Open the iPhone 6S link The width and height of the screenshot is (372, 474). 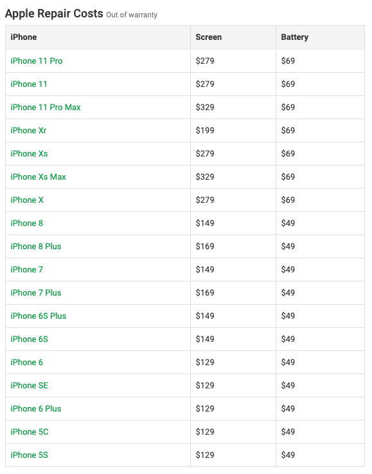30,339
